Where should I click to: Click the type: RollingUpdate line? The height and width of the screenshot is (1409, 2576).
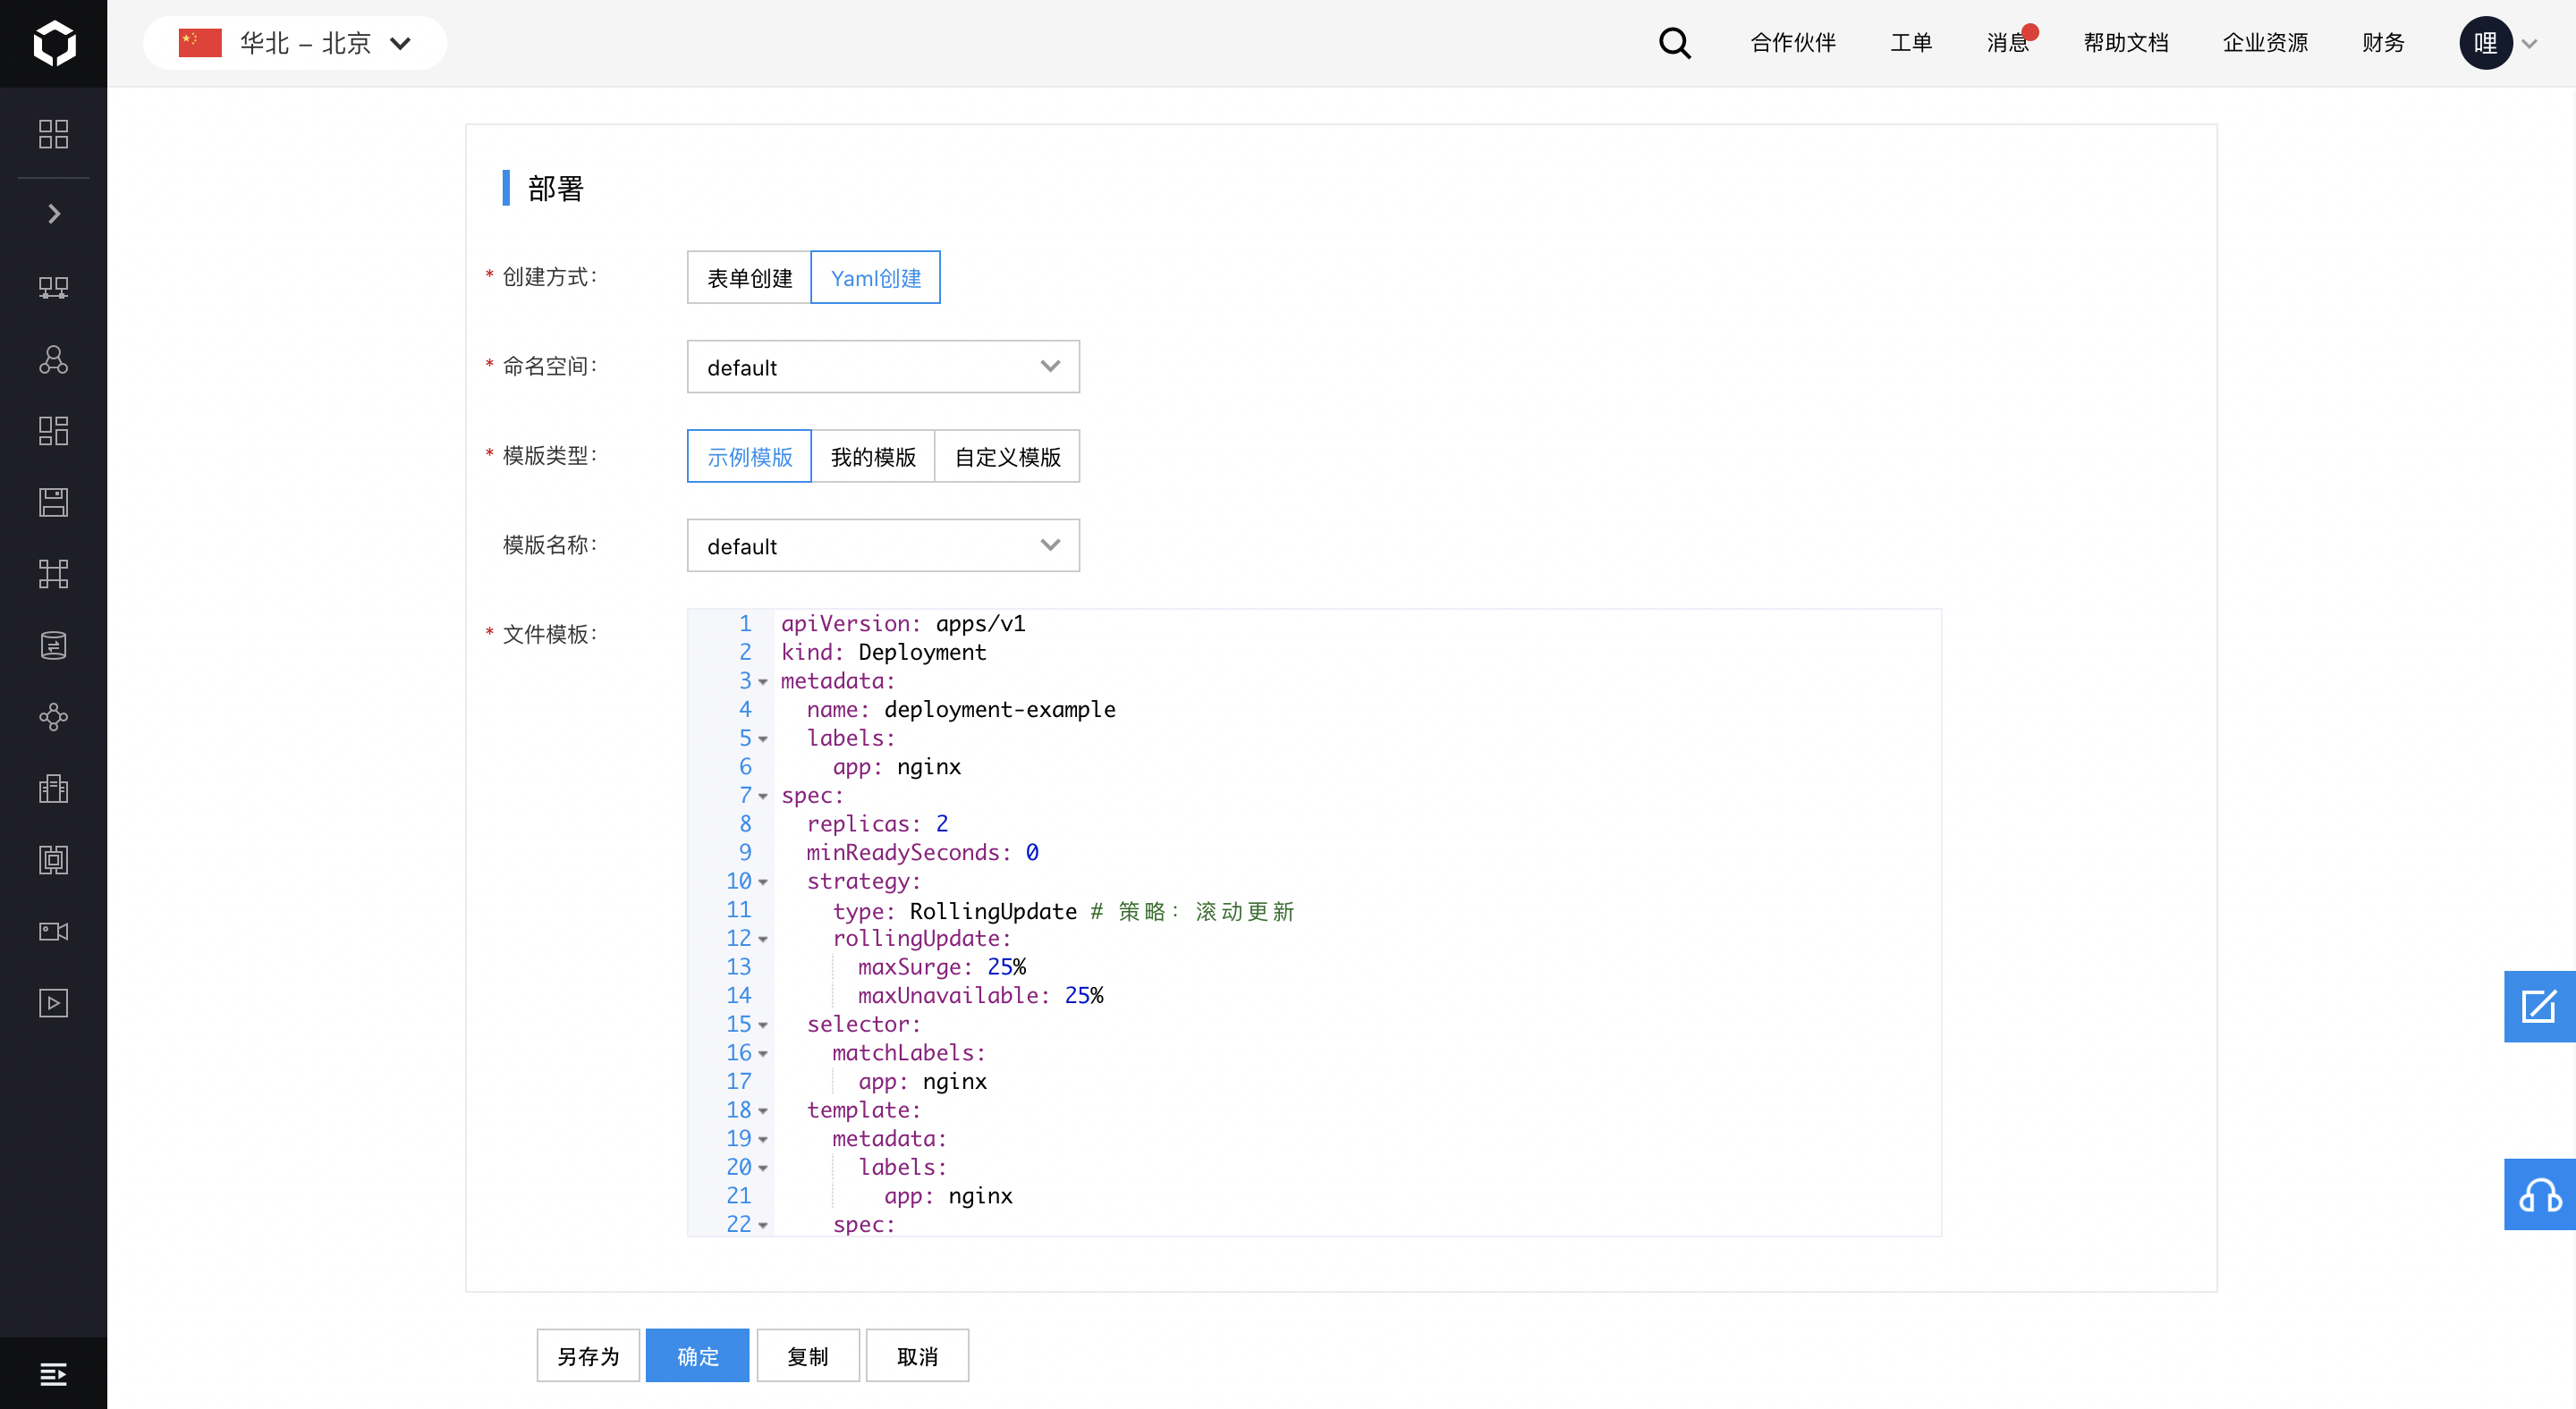[x=1063, y=910]
